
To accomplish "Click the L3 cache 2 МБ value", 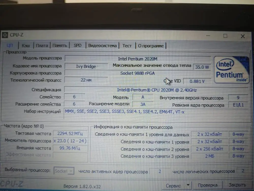I will coord(210,156).
